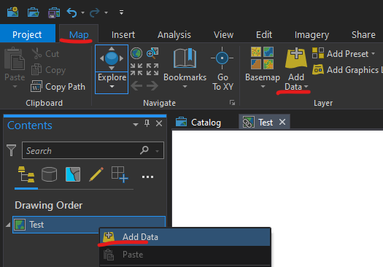The width and height of the screenshot is (383, 267).
Task: Click the Contents search input field
Action: coord(93,150)
